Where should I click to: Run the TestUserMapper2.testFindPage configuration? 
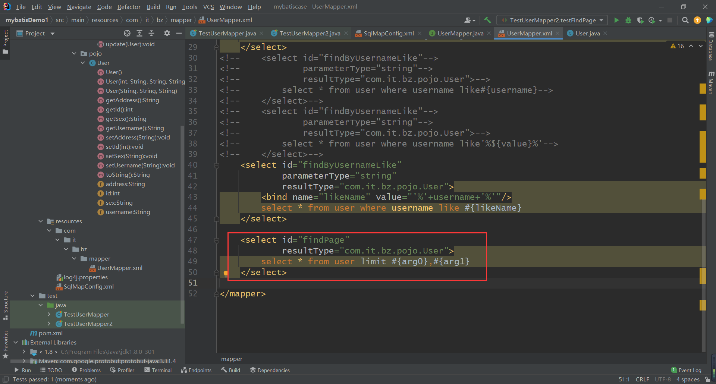coord(616,20)
